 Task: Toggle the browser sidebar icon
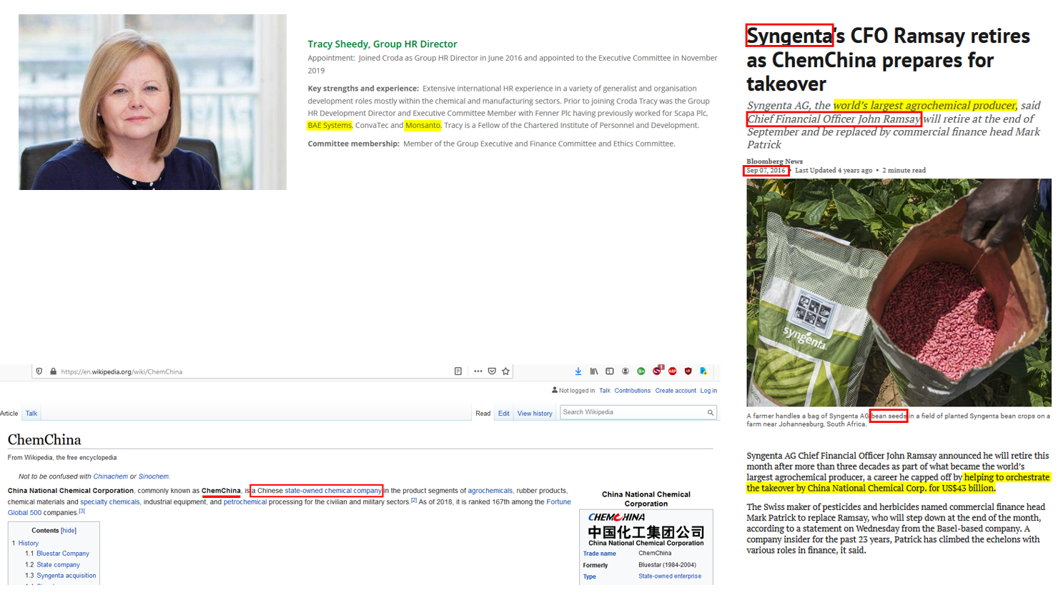tap(610, 371)
